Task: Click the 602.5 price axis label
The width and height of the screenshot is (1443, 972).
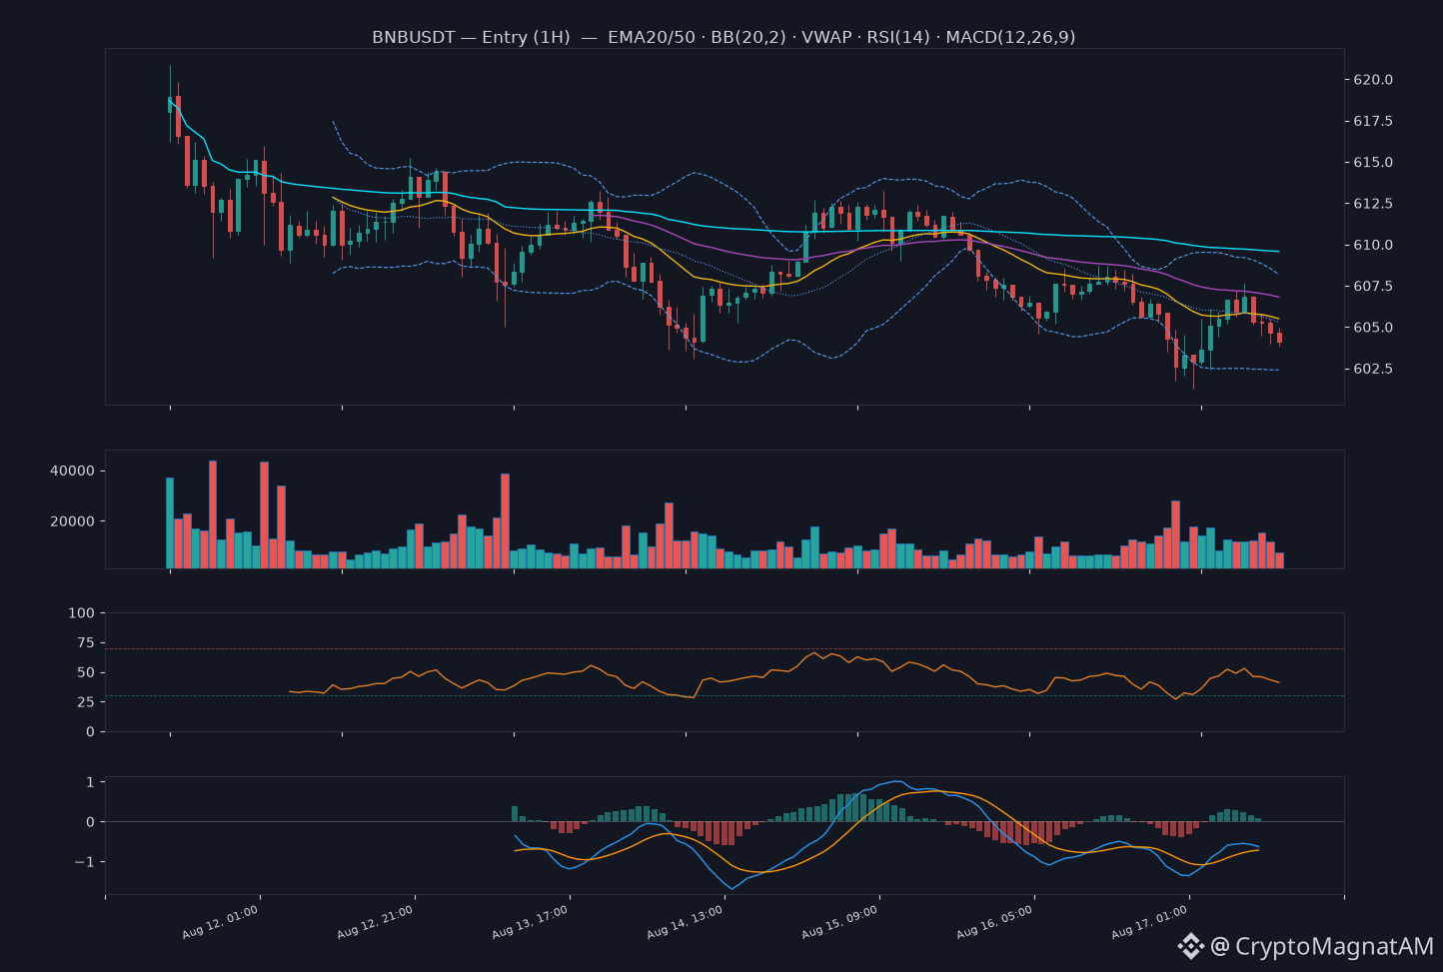Action: pos(1374,369)
